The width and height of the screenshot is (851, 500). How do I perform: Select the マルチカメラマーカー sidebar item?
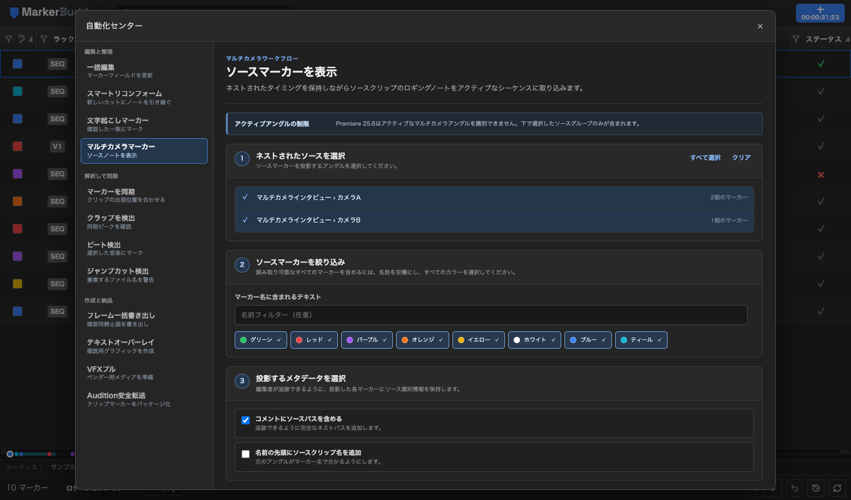click(x=144, y=151)
